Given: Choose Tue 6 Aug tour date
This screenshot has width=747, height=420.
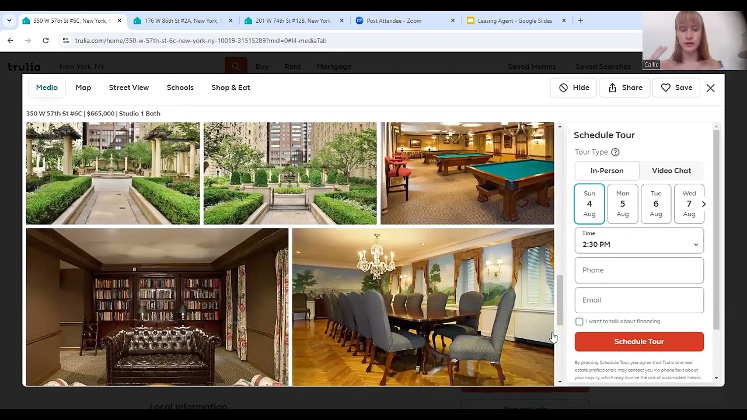Looking at the screenshot, I should tap(656, 204).
